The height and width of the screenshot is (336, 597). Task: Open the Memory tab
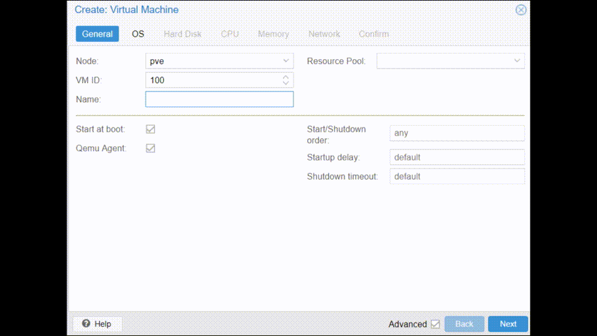pyautogui.click(x=273, y=34)
